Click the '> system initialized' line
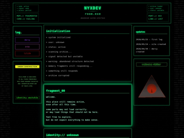This screenshot has height=138, width=184. [58, 37]
